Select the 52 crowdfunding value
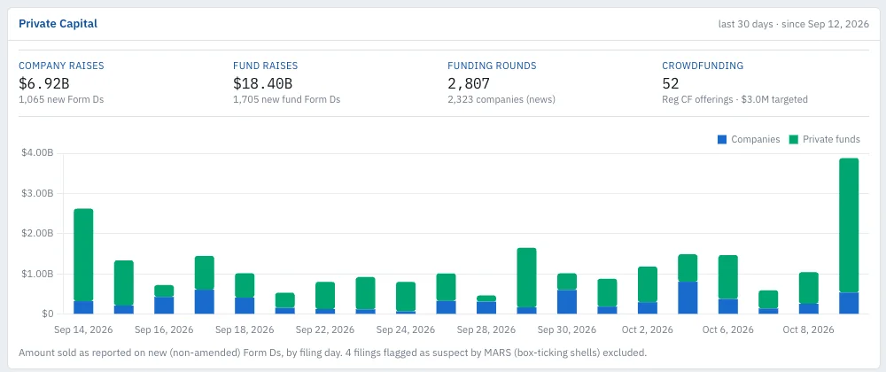This screenshot has height=372, width=886. (x=670, y=83)
